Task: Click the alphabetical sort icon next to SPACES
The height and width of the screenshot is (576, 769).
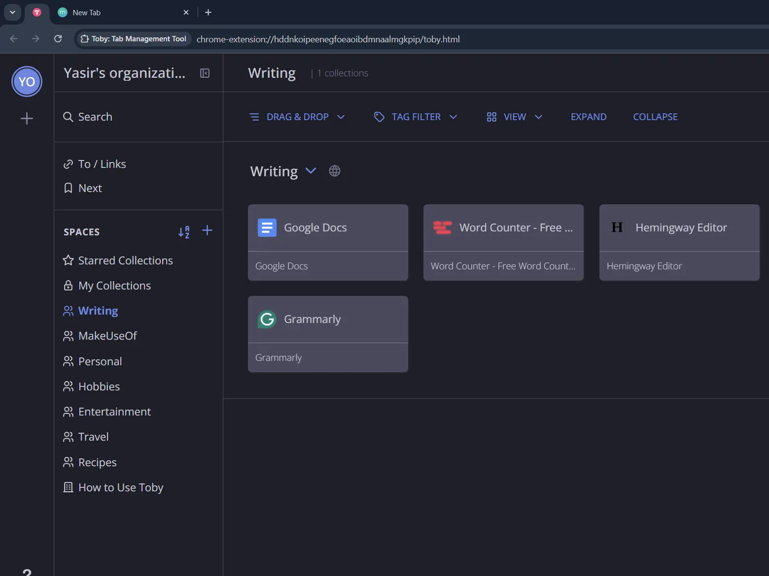Action: [x=185, y=231]
